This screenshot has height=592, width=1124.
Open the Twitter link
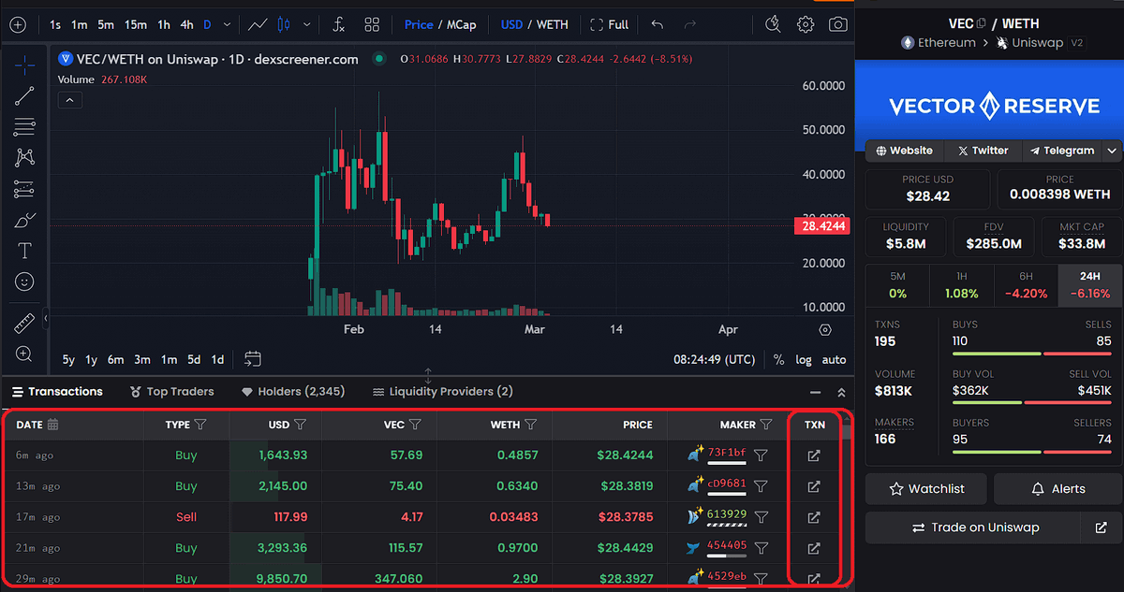[983, 151]
